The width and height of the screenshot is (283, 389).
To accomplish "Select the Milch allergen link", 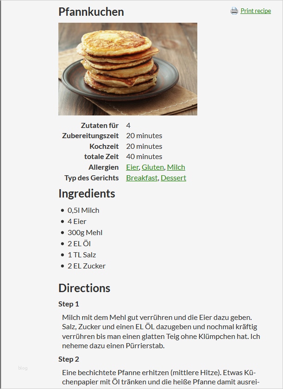I will point(176,167).
